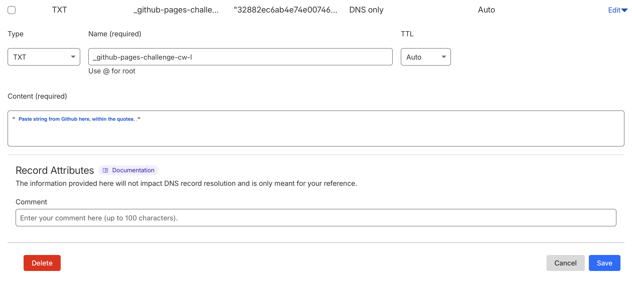632x282 pixels.
Task: Click the Type dropdown chevron
Action: [73, 57]
